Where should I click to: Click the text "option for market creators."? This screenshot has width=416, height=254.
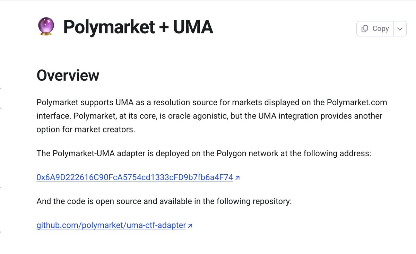[85, 129]
